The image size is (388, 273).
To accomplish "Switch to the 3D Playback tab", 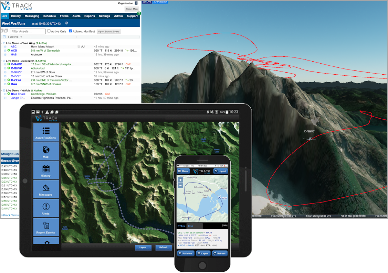I will pyautogui.click(x=160, y=2).
